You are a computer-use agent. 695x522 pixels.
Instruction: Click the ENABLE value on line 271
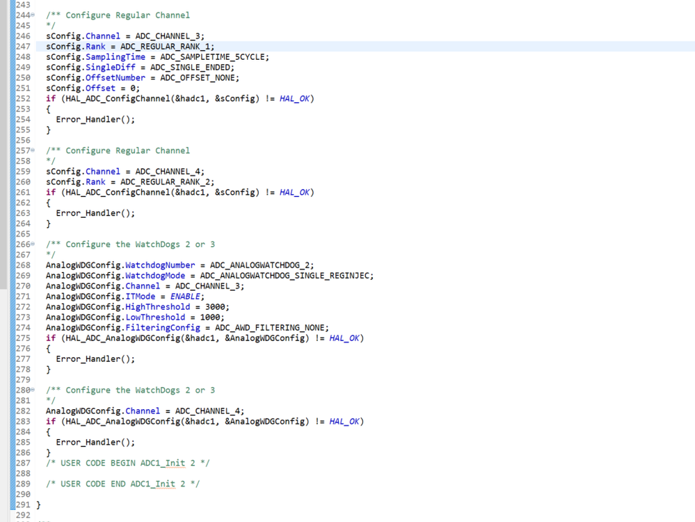click(x=185, y=296)
